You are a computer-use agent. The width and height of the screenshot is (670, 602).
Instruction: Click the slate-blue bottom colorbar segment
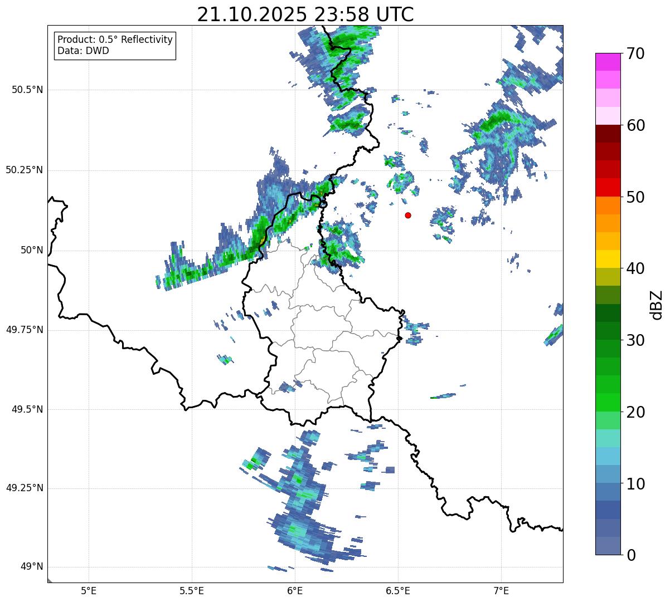(x=608, y=546)
